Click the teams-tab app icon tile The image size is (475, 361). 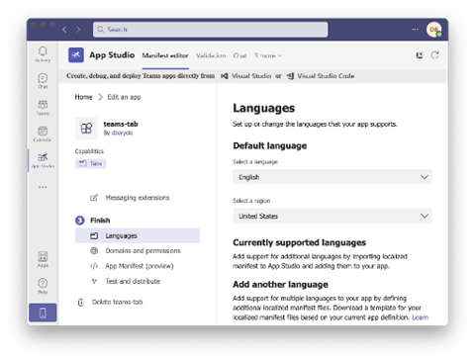[86, 128]
